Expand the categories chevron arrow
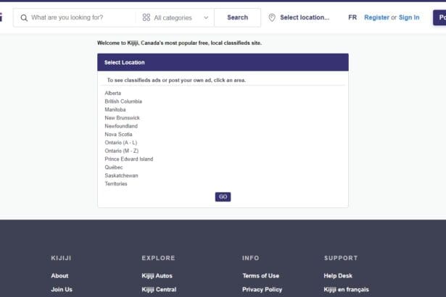 point(206,17)
